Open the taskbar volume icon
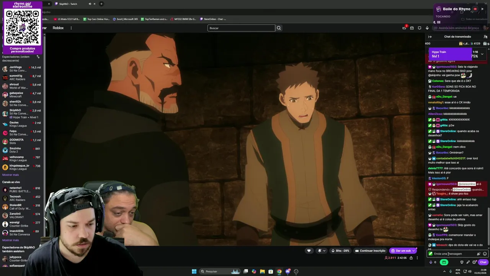The image size is (490, 276). pos(470,271)
